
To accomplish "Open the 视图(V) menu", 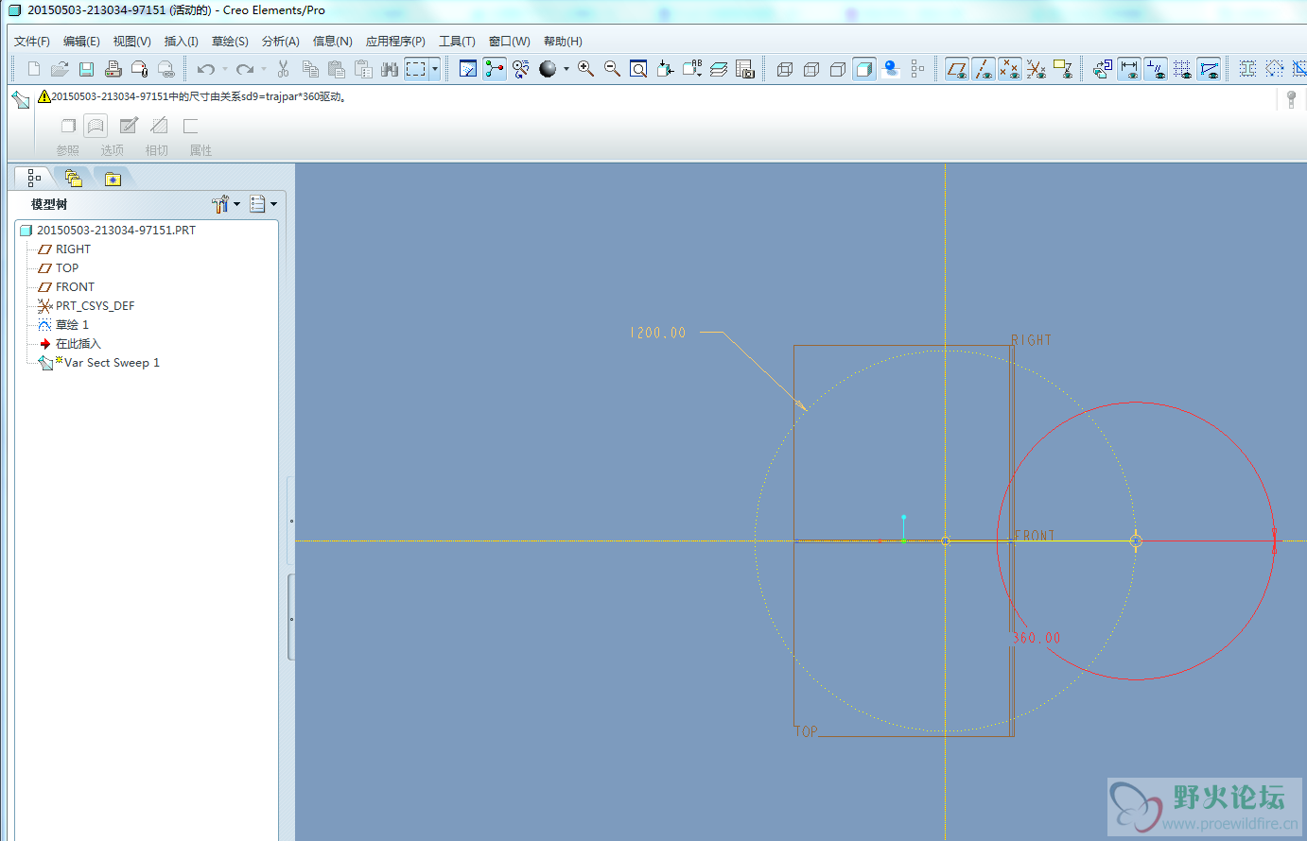I will coord(132,42).
